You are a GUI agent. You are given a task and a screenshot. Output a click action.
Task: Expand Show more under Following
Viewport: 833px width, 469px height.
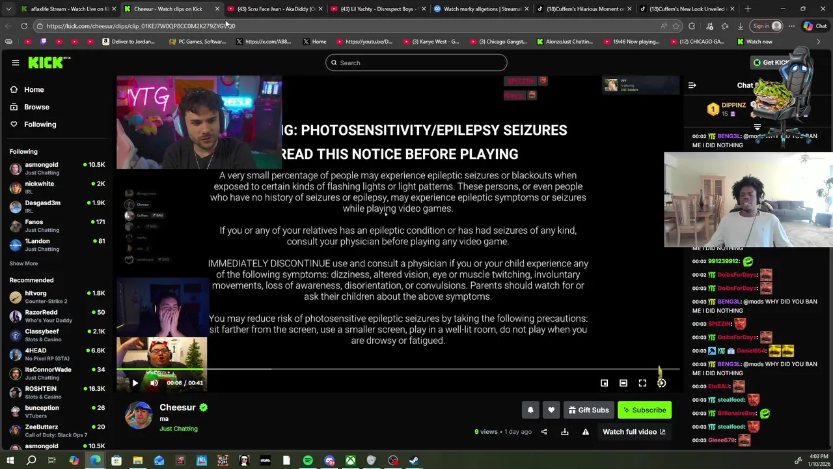[x=23, y=264]
